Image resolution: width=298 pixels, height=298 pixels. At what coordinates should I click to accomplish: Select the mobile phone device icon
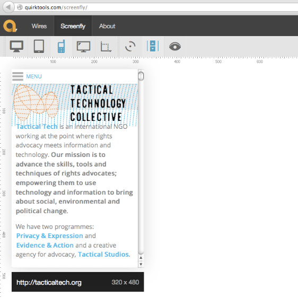[x=61, y=46]
